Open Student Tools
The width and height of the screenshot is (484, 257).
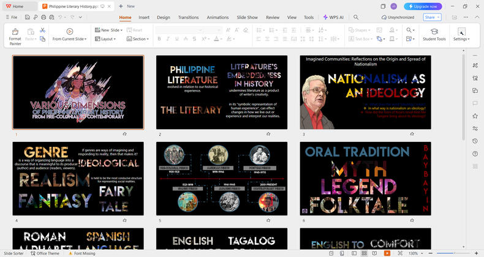coord(434,34)
